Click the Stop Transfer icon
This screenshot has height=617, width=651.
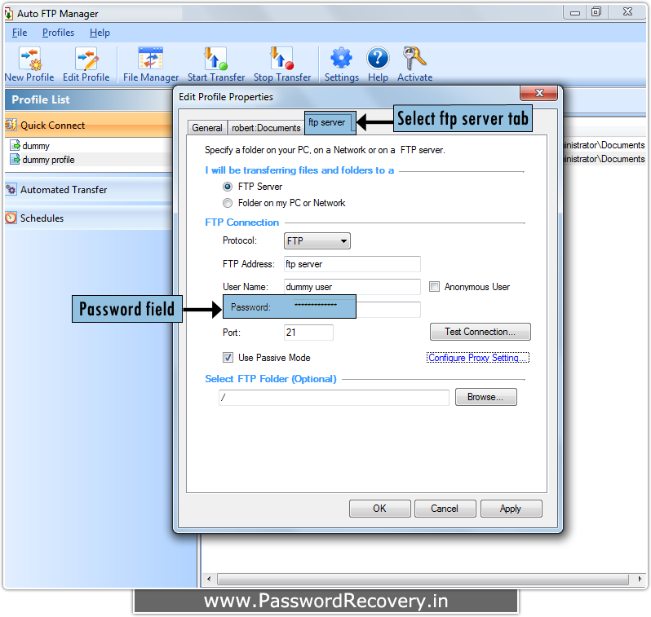point(281,59)
